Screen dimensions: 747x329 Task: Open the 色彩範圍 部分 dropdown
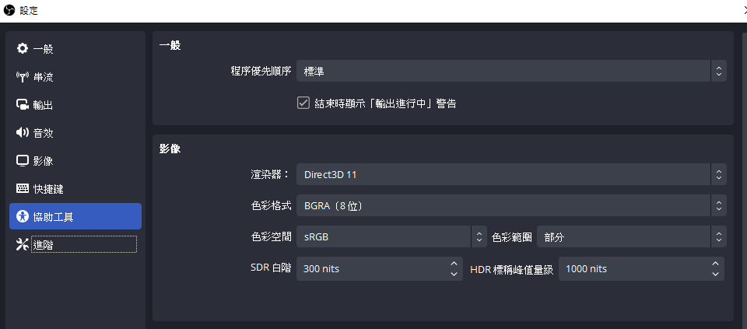(632, 236)
